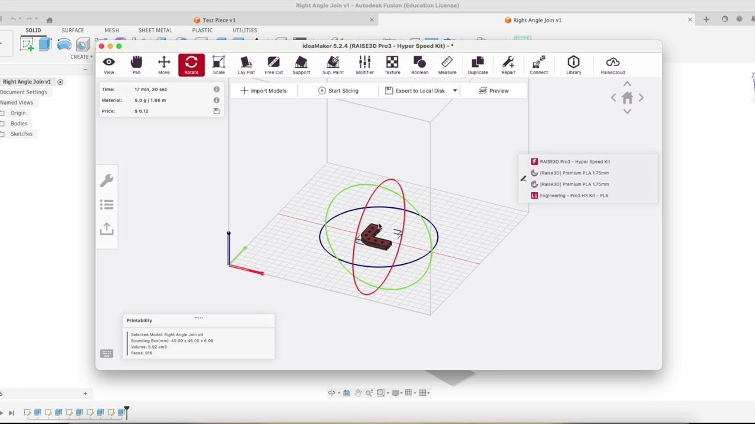
Task: Click the save icon next to Price
Action: (216, 111)
